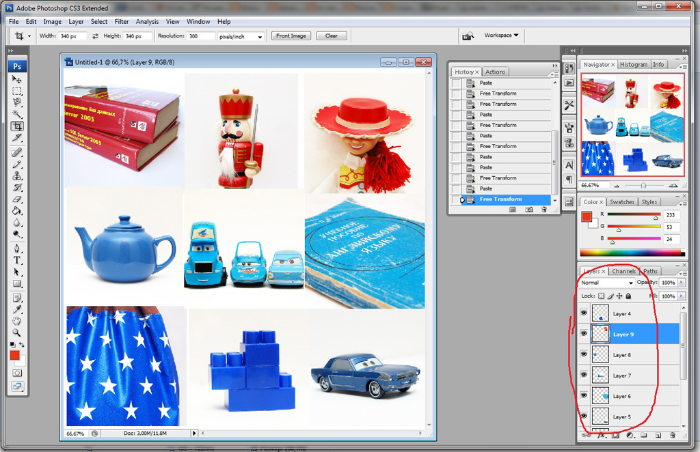Delete current state in History panel

pos(543,210)
